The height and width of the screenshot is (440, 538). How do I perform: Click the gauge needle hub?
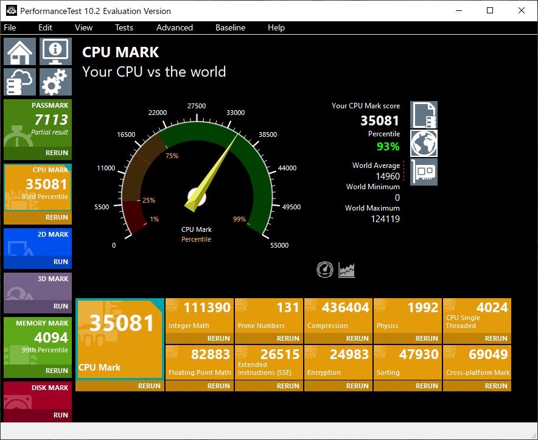click(197, 198)
